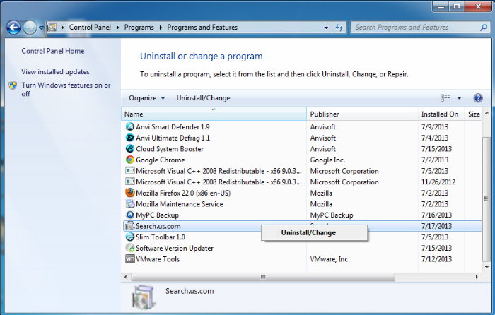The width and height of the screenshot is (495, 315).
Task: Click the Programs breadcrumb
Action: click(139, 28)
